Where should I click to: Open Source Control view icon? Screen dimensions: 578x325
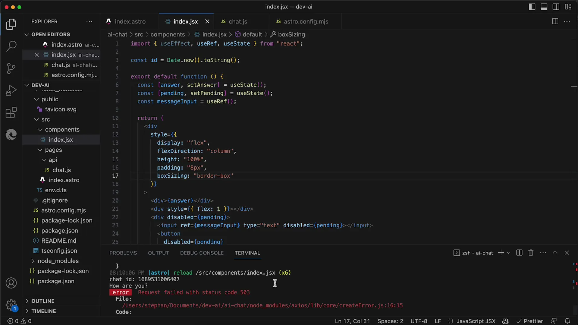point(11,68)
